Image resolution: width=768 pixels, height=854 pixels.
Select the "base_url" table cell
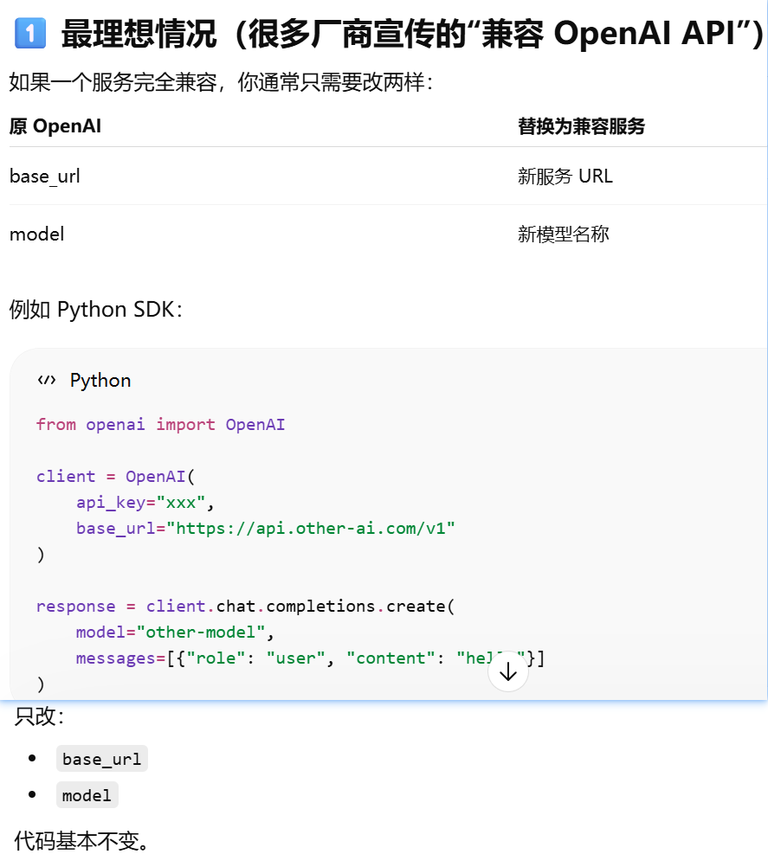click(x=45, y=177)
